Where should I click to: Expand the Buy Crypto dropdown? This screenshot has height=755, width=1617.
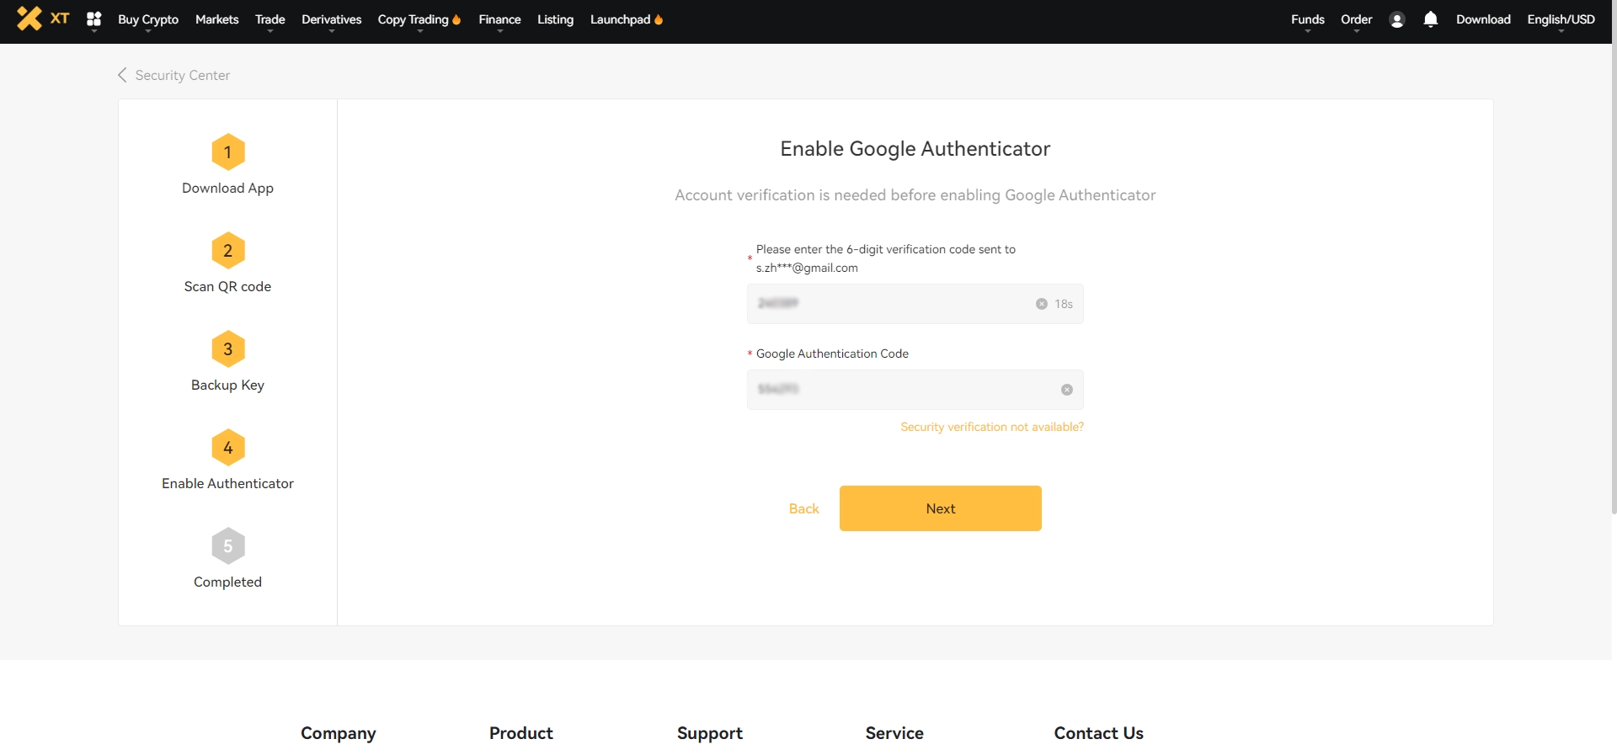pos(148,19)
